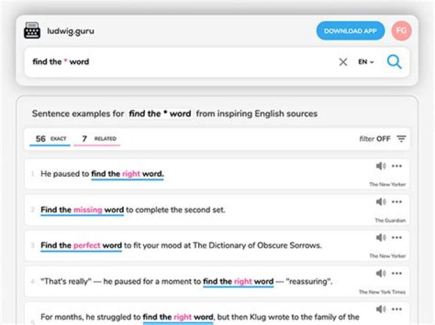Play audio for the "He paused to find" sentence

[x=380, y=166]
